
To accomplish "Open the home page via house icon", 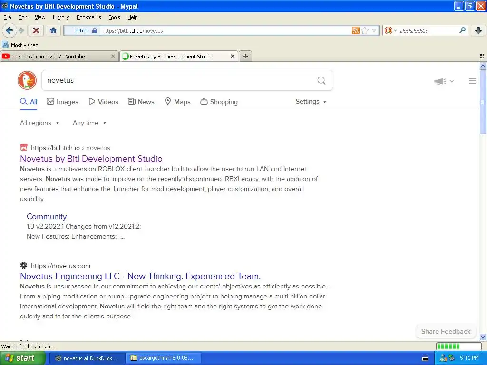I will [x=53, y=30].
